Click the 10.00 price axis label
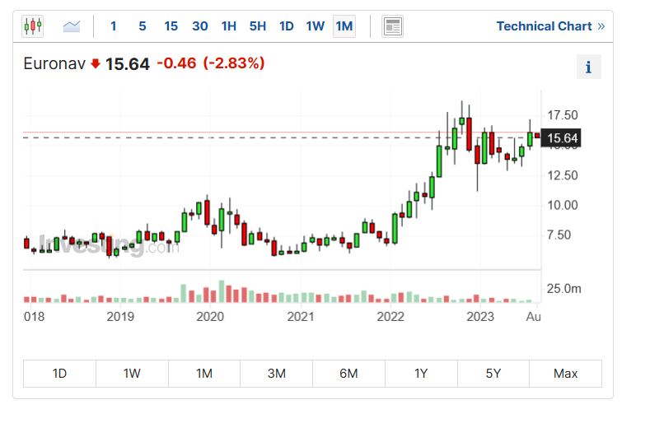 coord(563,205)
